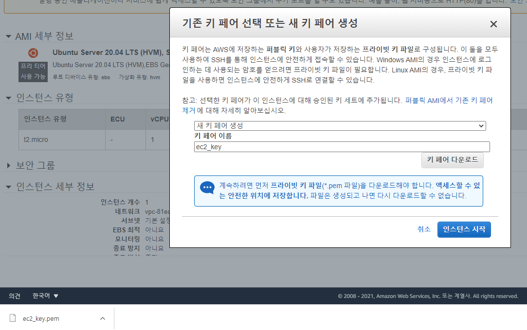Click the 인스턴스 유형 column header

(62, 119)
